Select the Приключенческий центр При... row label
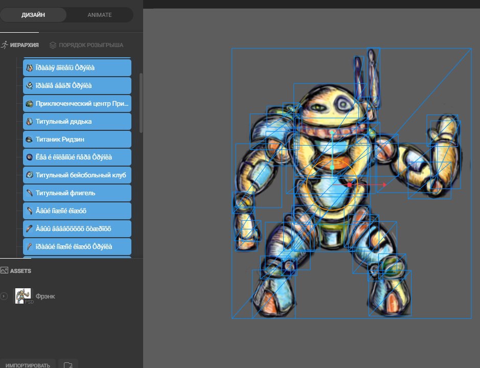480x368 pixels. click(82, 103)
